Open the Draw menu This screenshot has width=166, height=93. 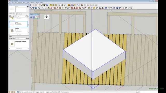[x=24, y=3]
